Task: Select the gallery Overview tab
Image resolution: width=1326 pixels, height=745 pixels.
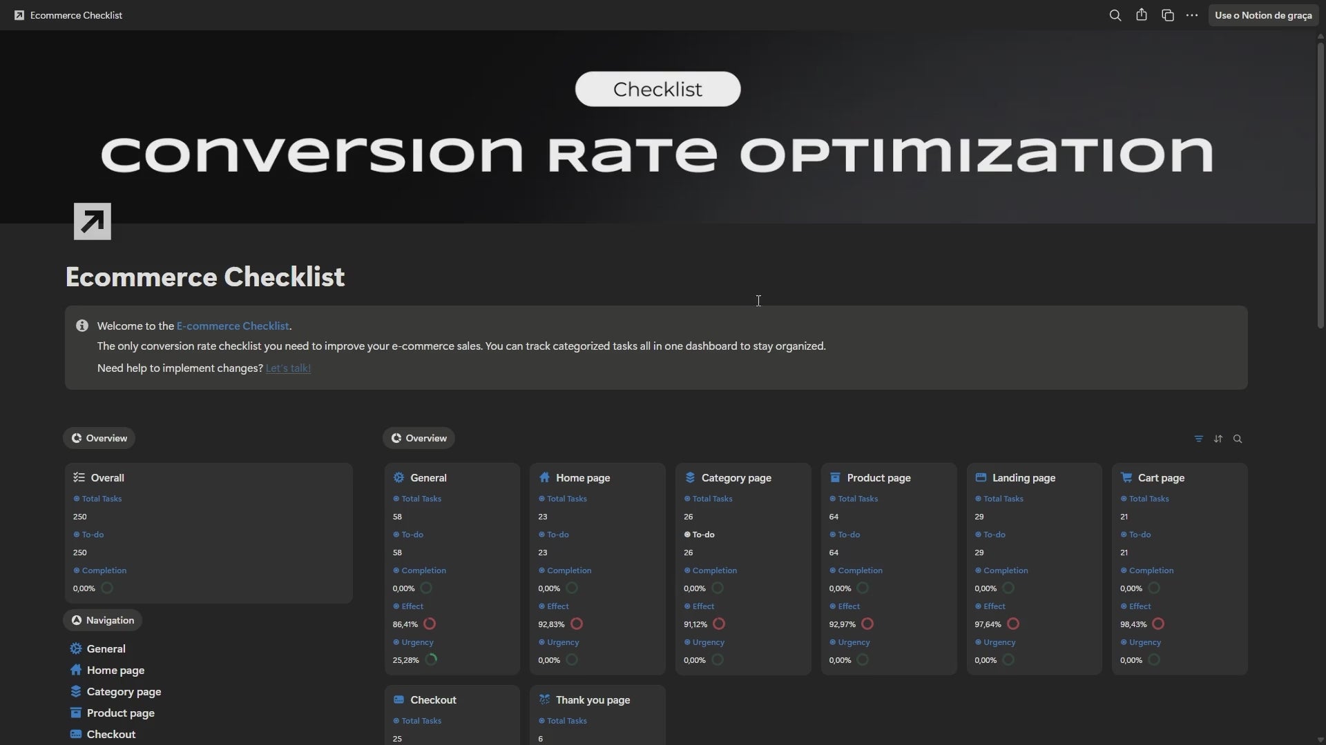Action: [x=419, y=438]
